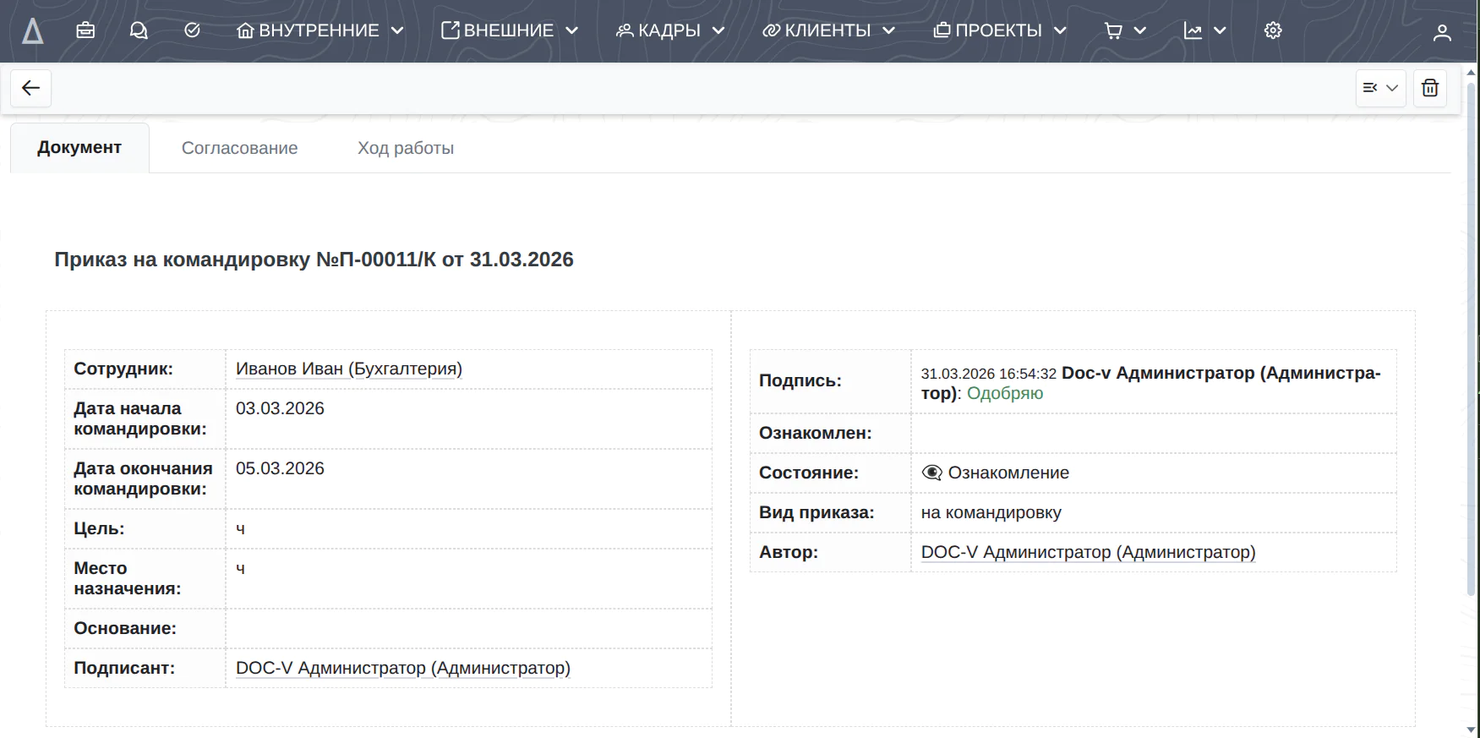Click the order title №П-00011/К

pos(314,260)
